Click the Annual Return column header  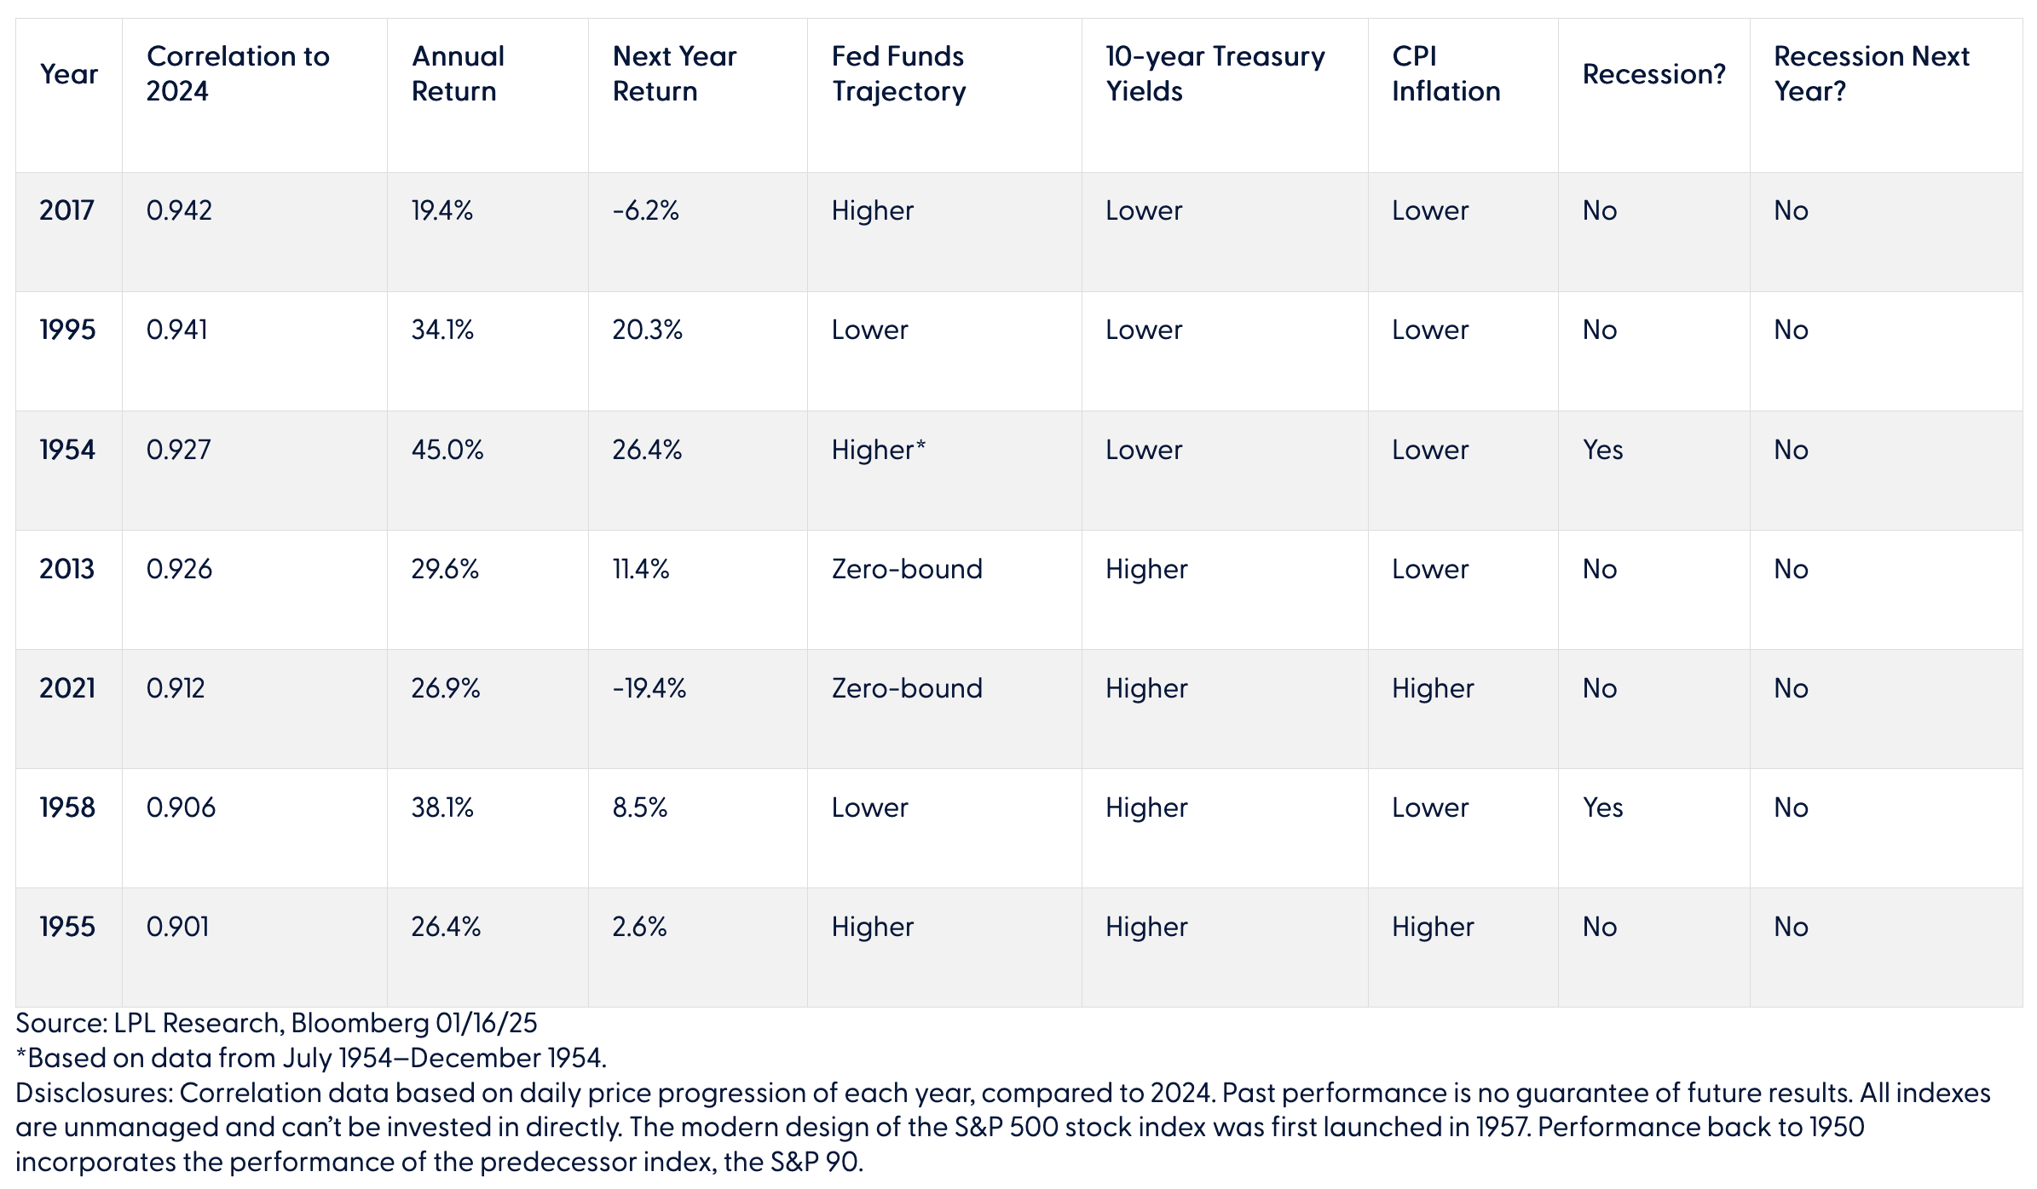pyautogui.click(x=458, y=74)
